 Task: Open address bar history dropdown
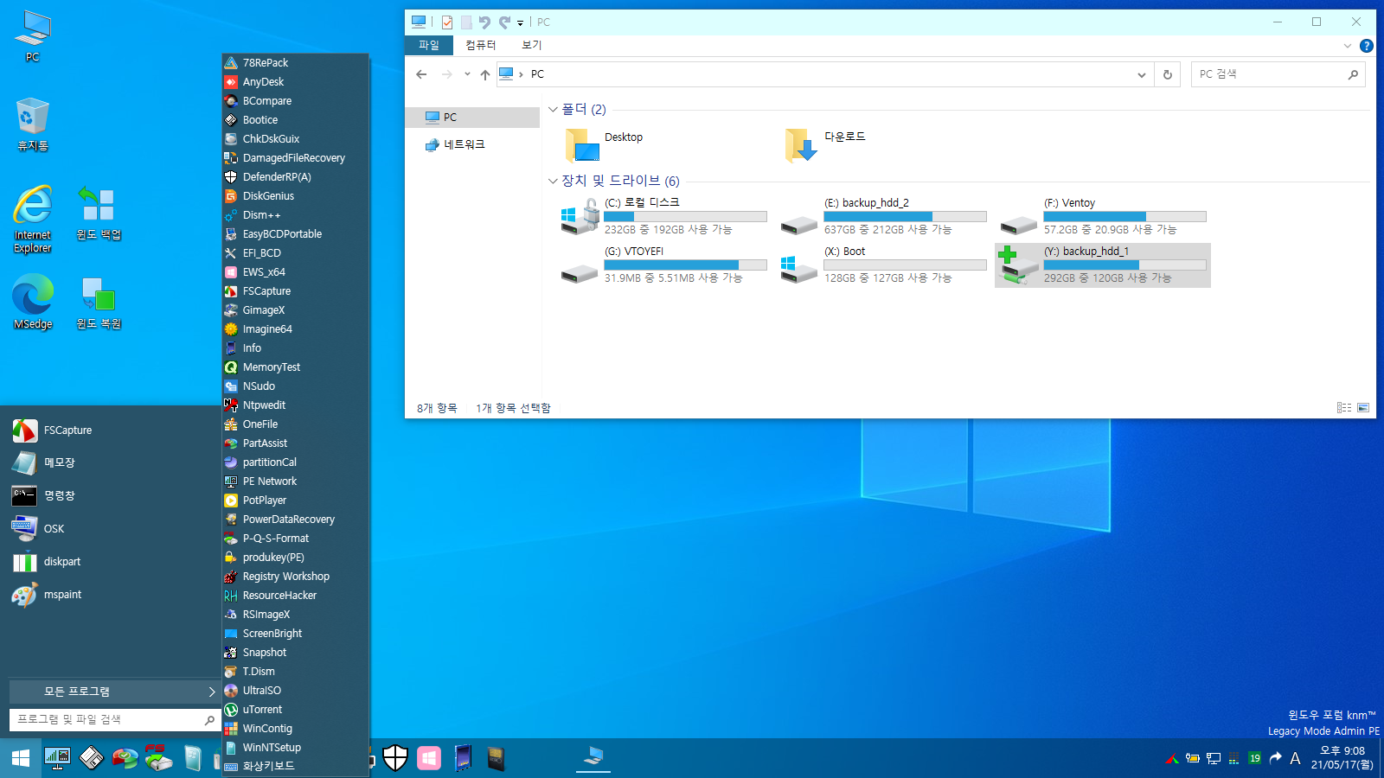point(1142,75)
